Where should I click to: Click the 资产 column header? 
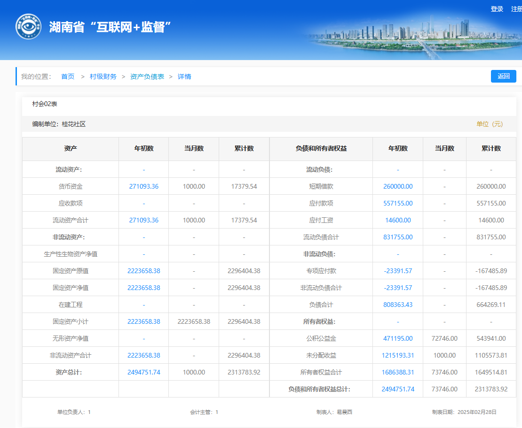[x=71, y=149]
